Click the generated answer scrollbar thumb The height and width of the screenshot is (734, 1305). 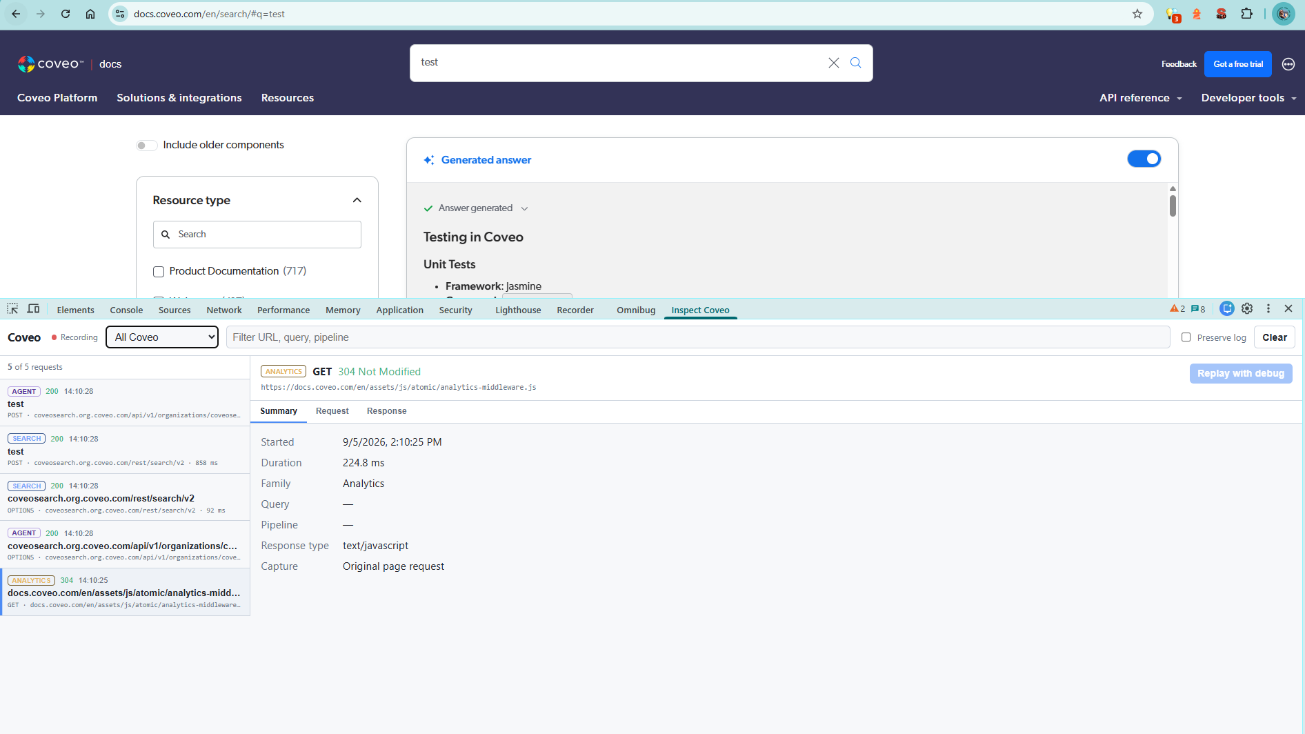[1173, 206]
